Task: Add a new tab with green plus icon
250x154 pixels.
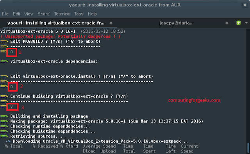Action: (238, 23)
